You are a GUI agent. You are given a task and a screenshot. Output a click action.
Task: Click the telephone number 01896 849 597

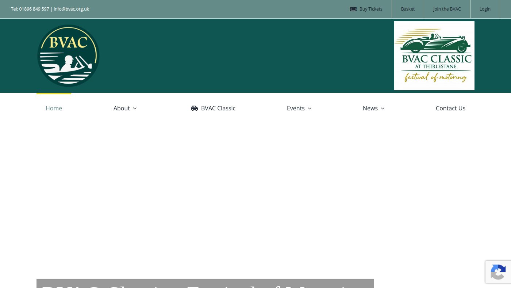pos(34,9)
